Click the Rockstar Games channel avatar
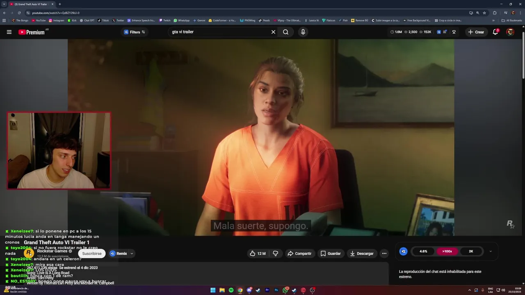525x295 pixels. pos(29,253)
